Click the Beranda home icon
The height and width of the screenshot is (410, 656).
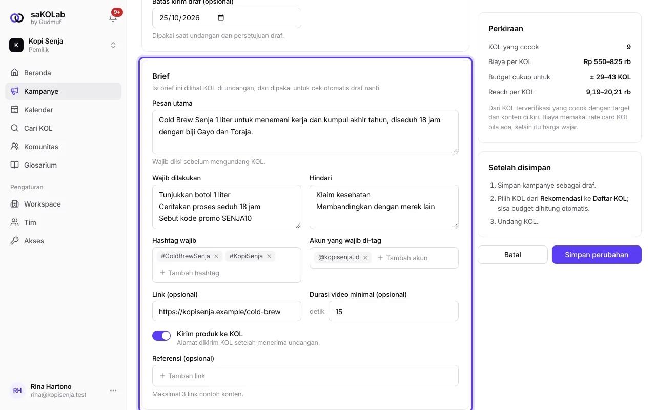pyautogui.click(x=15, y=73)
